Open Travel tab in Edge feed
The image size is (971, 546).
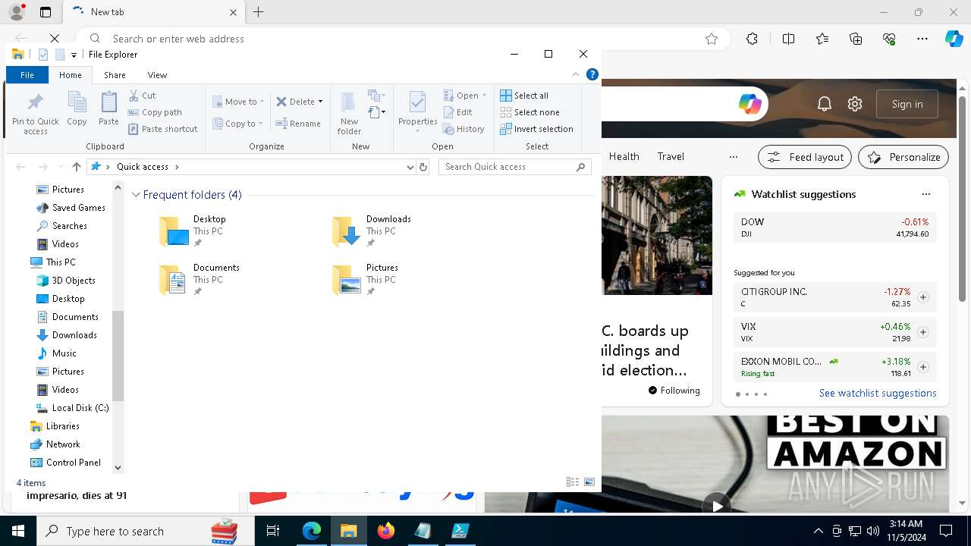(671, 156)
